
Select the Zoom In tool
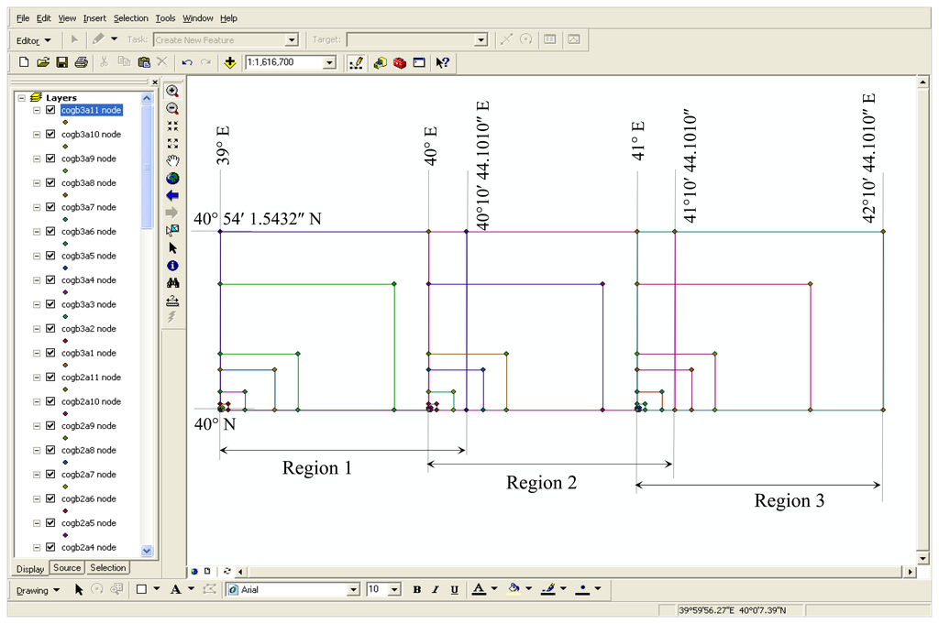coord(172,92)
